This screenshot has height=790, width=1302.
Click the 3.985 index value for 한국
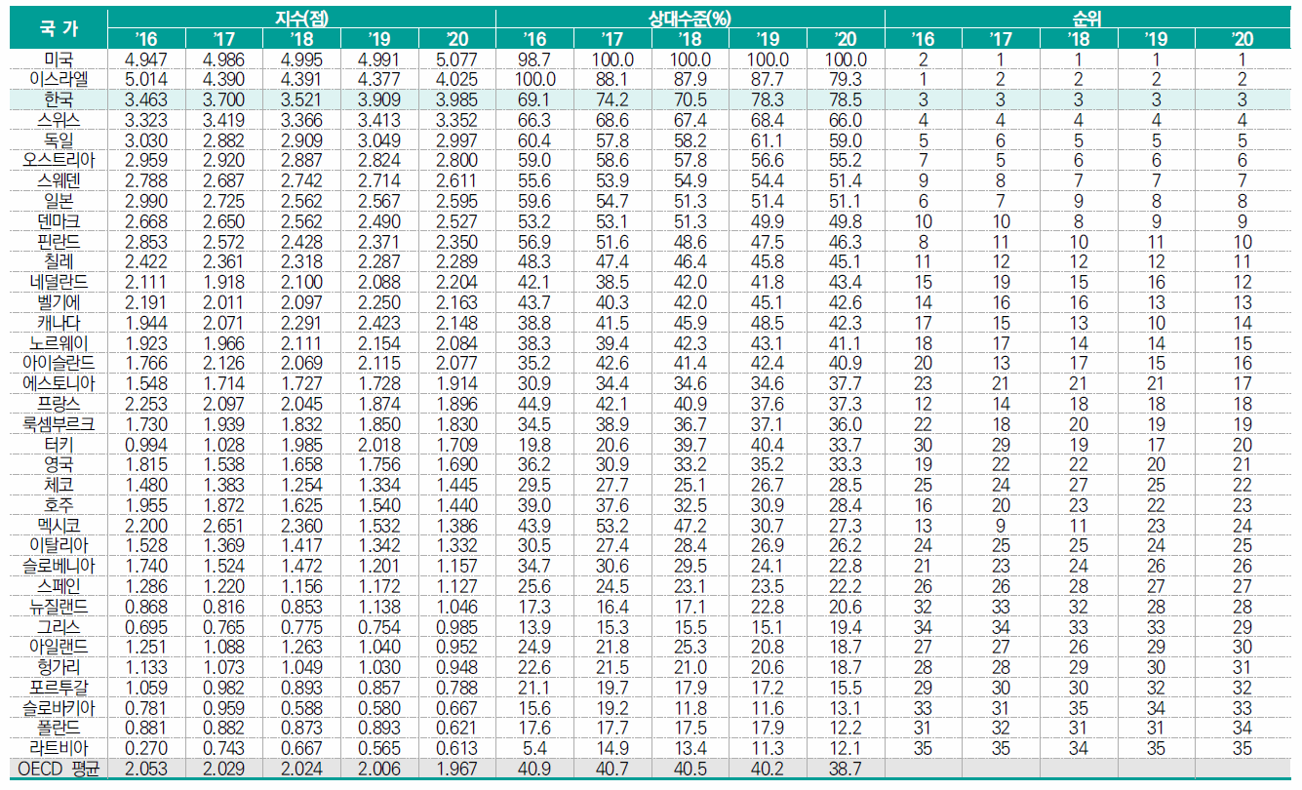456,99
